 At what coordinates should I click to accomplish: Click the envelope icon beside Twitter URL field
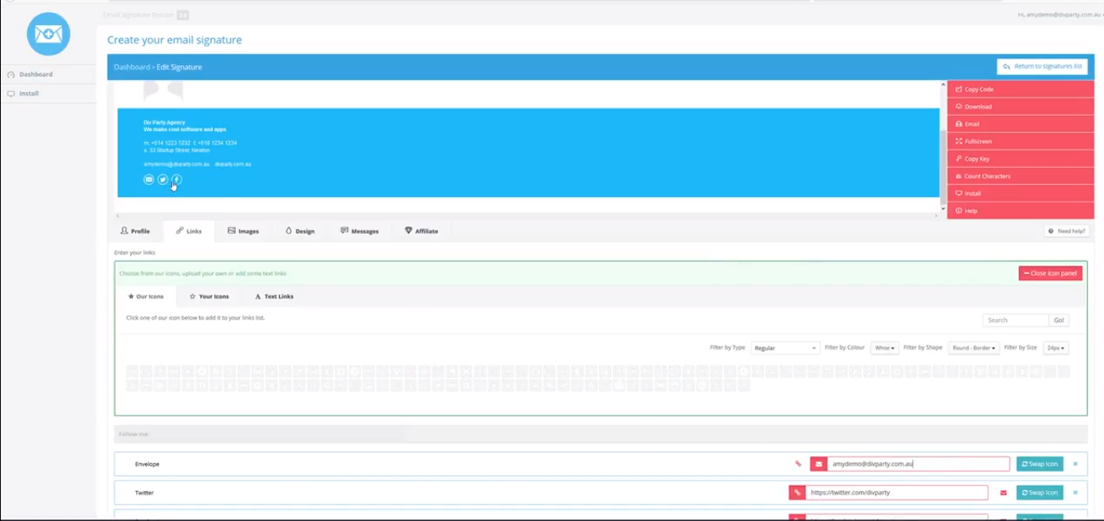tap(1003, 492)
